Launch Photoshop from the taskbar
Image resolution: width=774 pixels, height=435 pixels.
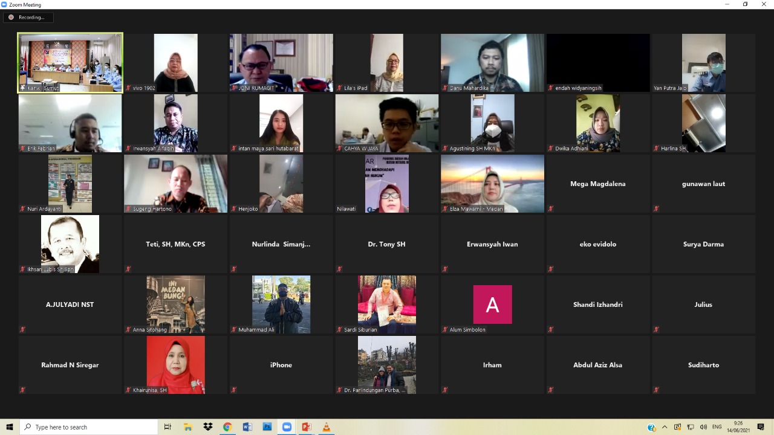(267, 427)
